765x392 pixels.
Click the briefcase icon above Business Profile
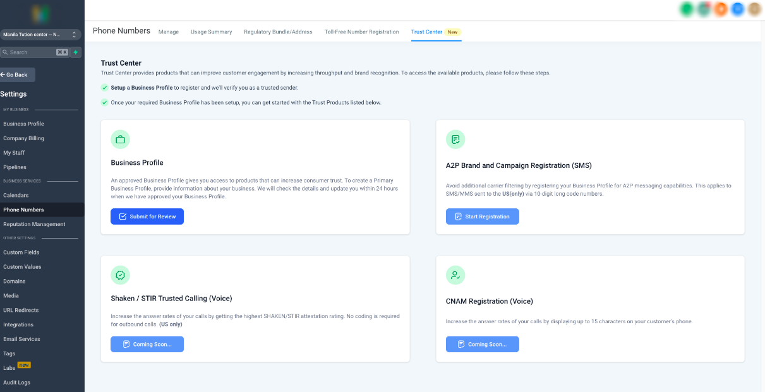pos(120,140)
